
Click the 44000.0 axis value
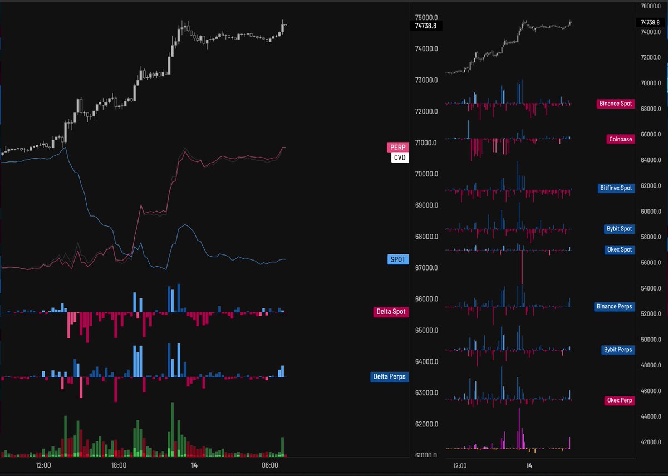pos(652,416)
